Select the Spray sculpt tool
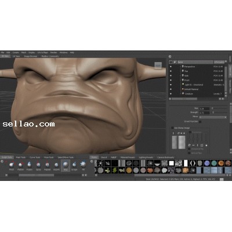 [x=38, y=166]
